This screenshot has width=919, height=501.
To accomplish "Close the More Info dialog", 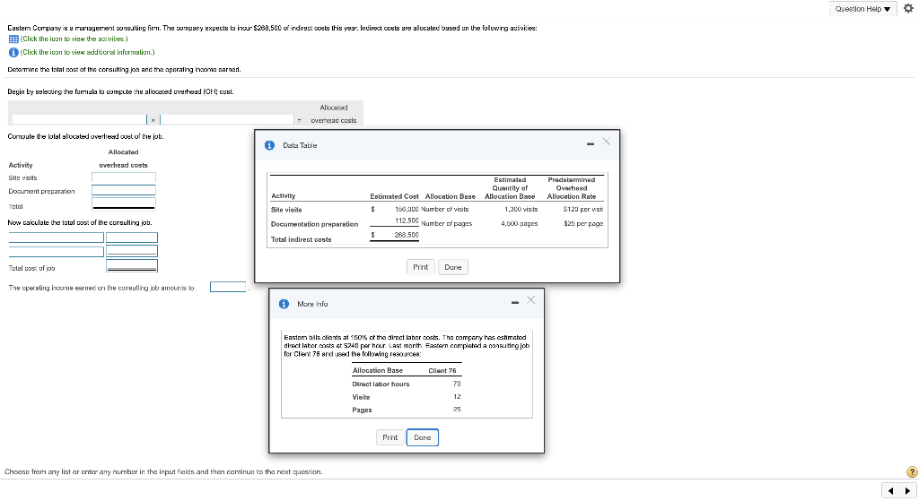I will (531, 300).
